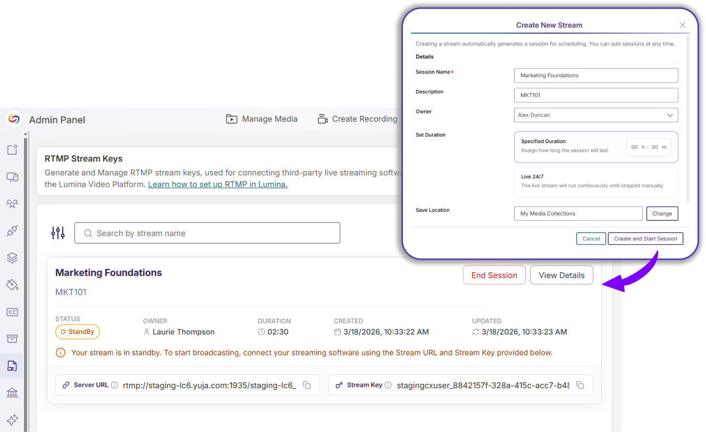Select the live stream icon in the sidebar

point(12,177)
